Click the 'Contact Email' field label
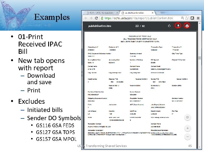This screenshot has width=204, height=153. [156, 66]
